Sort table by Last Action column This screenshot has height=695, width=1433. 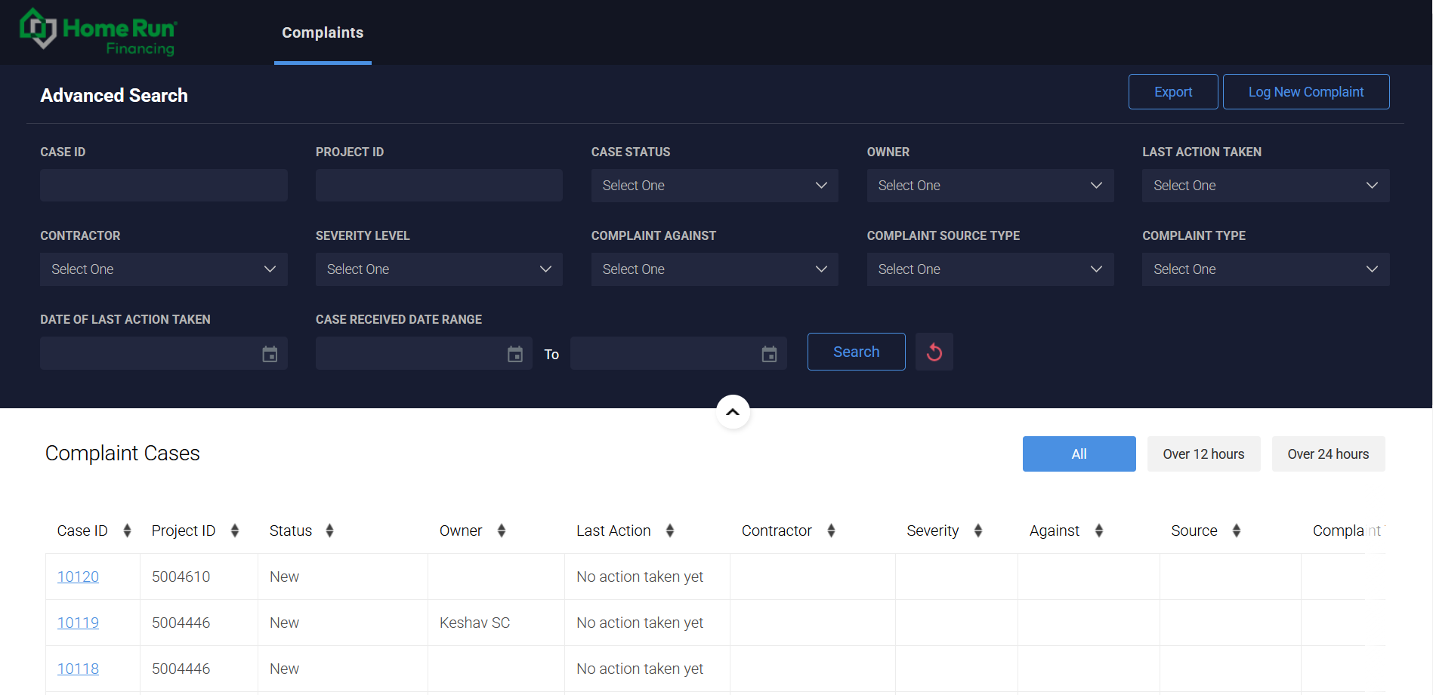pos(669,531)
